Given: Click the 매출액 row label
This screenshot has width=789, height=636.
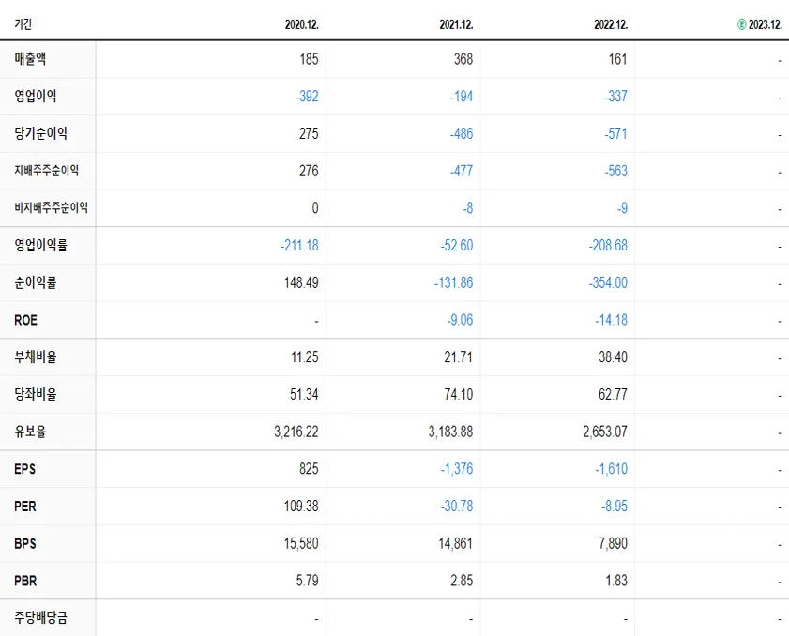Looking at the screenshot, I should 30,59.
